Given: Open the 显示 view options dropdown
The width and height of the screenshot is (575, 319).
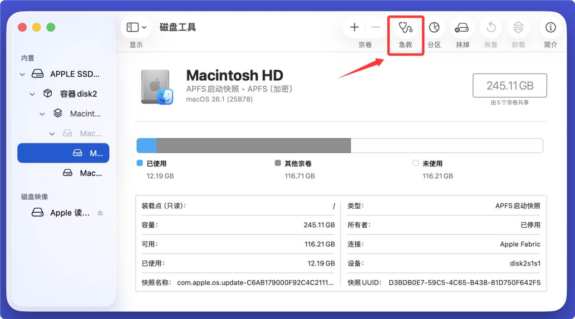Looking at the screenshot, I should pos(136,27).
